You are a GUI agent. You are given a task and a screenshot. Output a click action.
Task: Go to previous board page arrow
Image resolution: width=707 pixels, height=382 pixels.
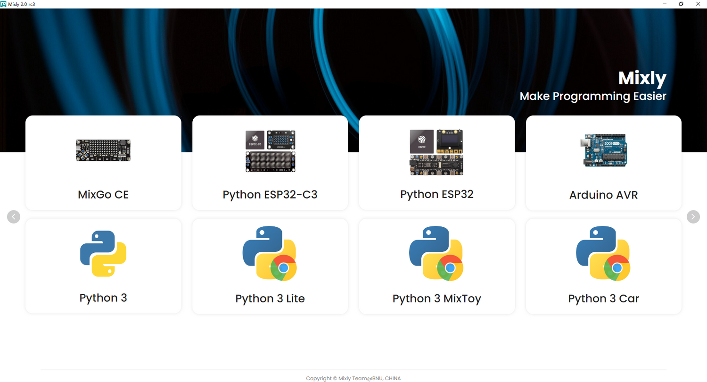point(14,216)
